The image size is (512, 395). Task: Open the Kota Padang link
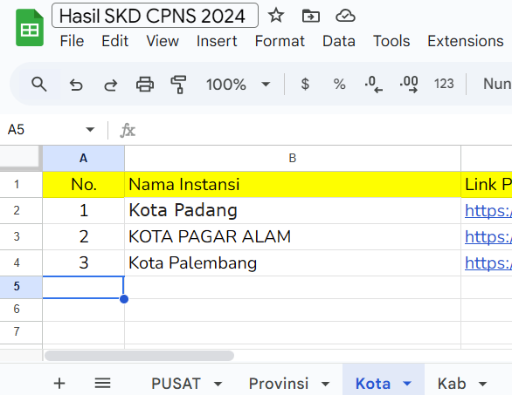tap(488, 210)
